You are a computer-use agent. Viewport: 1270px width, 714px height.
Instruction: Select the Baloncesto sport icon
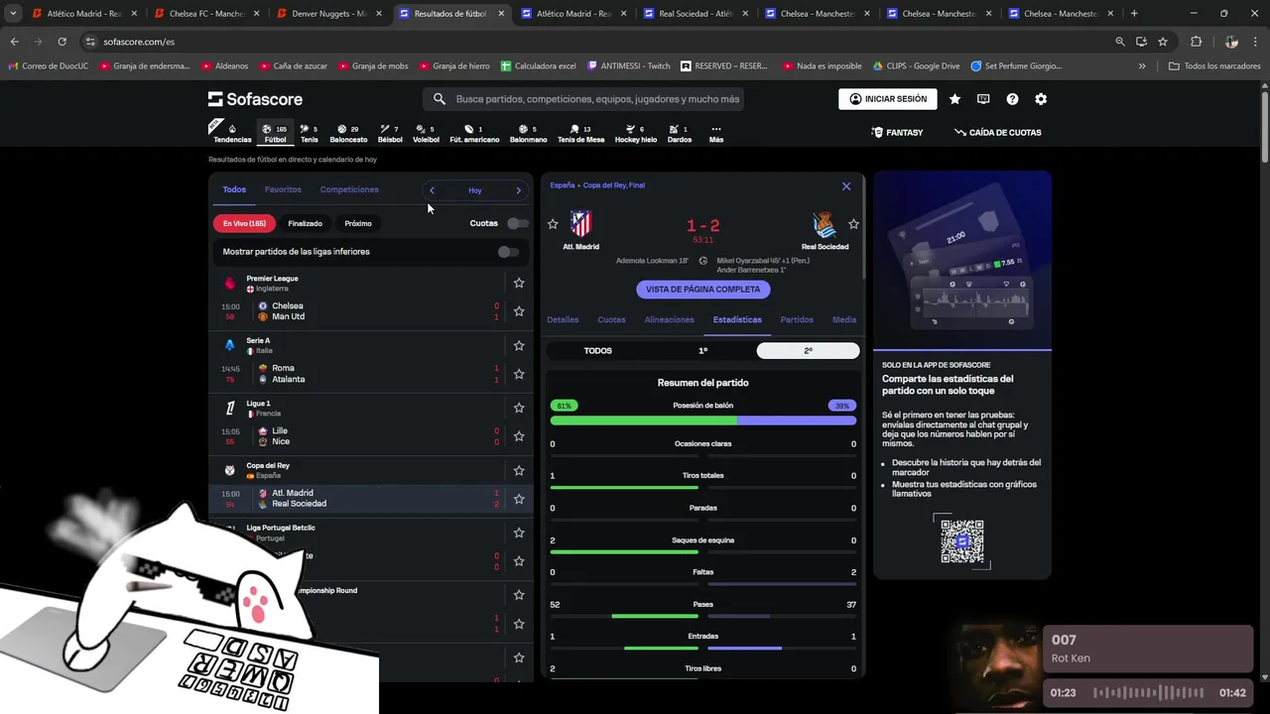(348, 133)
